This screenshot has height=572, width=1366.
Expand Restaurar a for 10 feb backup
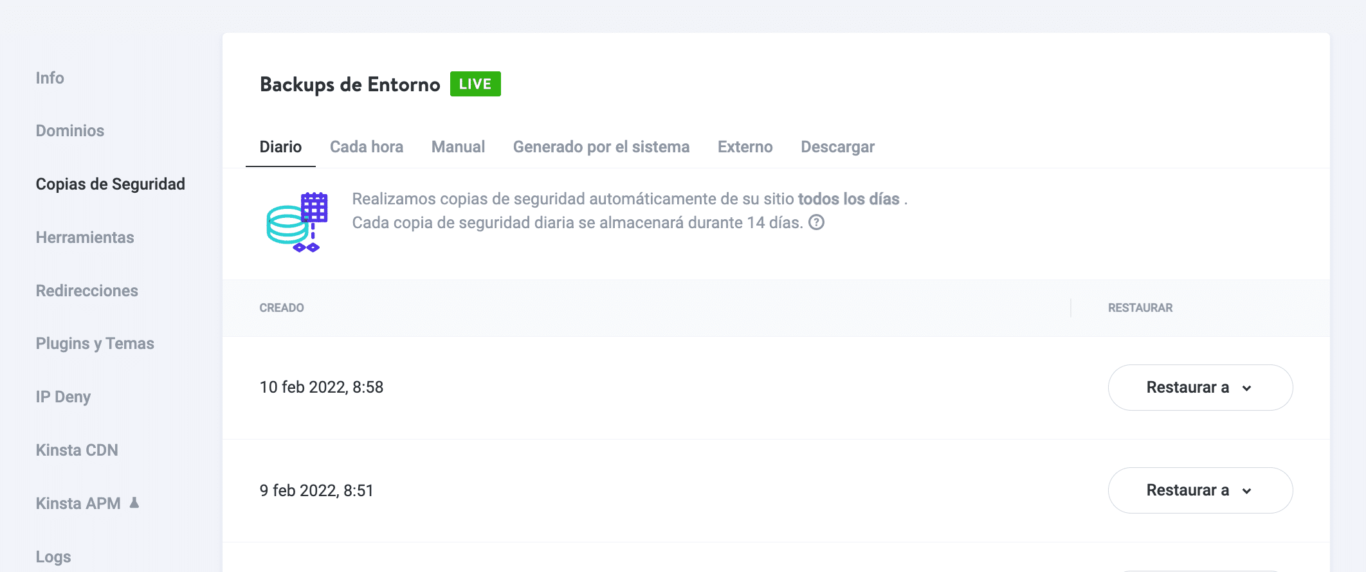1199,388
